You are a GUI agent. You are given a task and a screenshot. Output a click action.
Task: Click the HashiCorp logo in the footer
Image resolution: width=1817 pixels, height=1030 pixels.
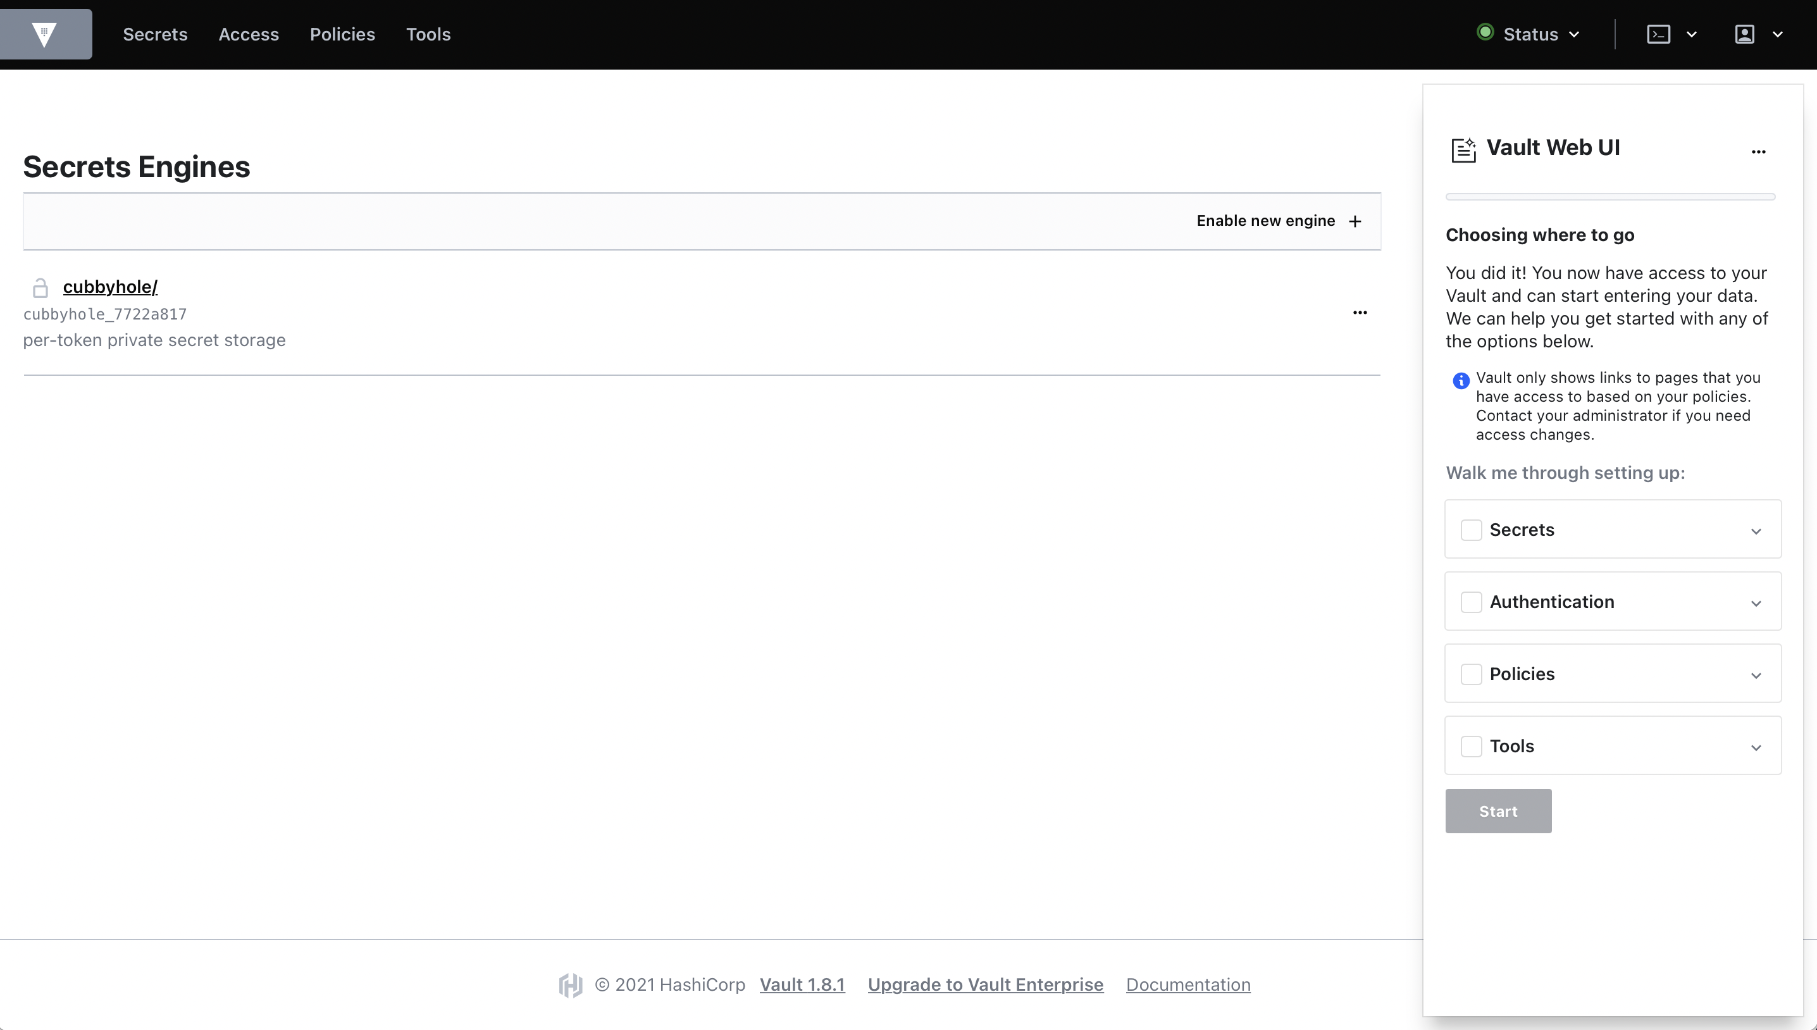point(570,984)
